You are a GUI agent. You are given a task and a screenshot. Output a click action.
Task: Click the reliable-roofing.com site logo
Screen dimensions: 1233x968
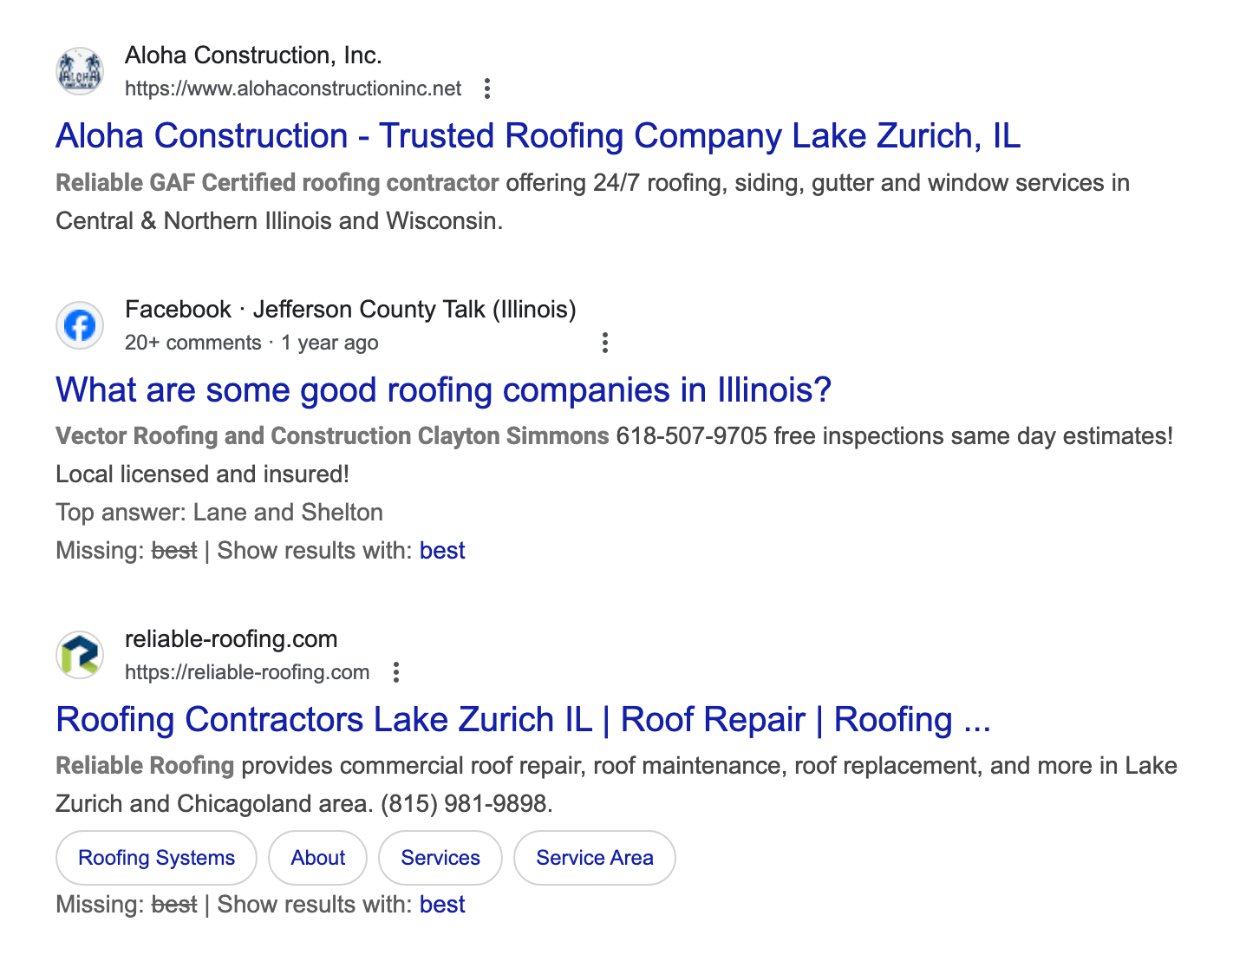coord(79,654)
